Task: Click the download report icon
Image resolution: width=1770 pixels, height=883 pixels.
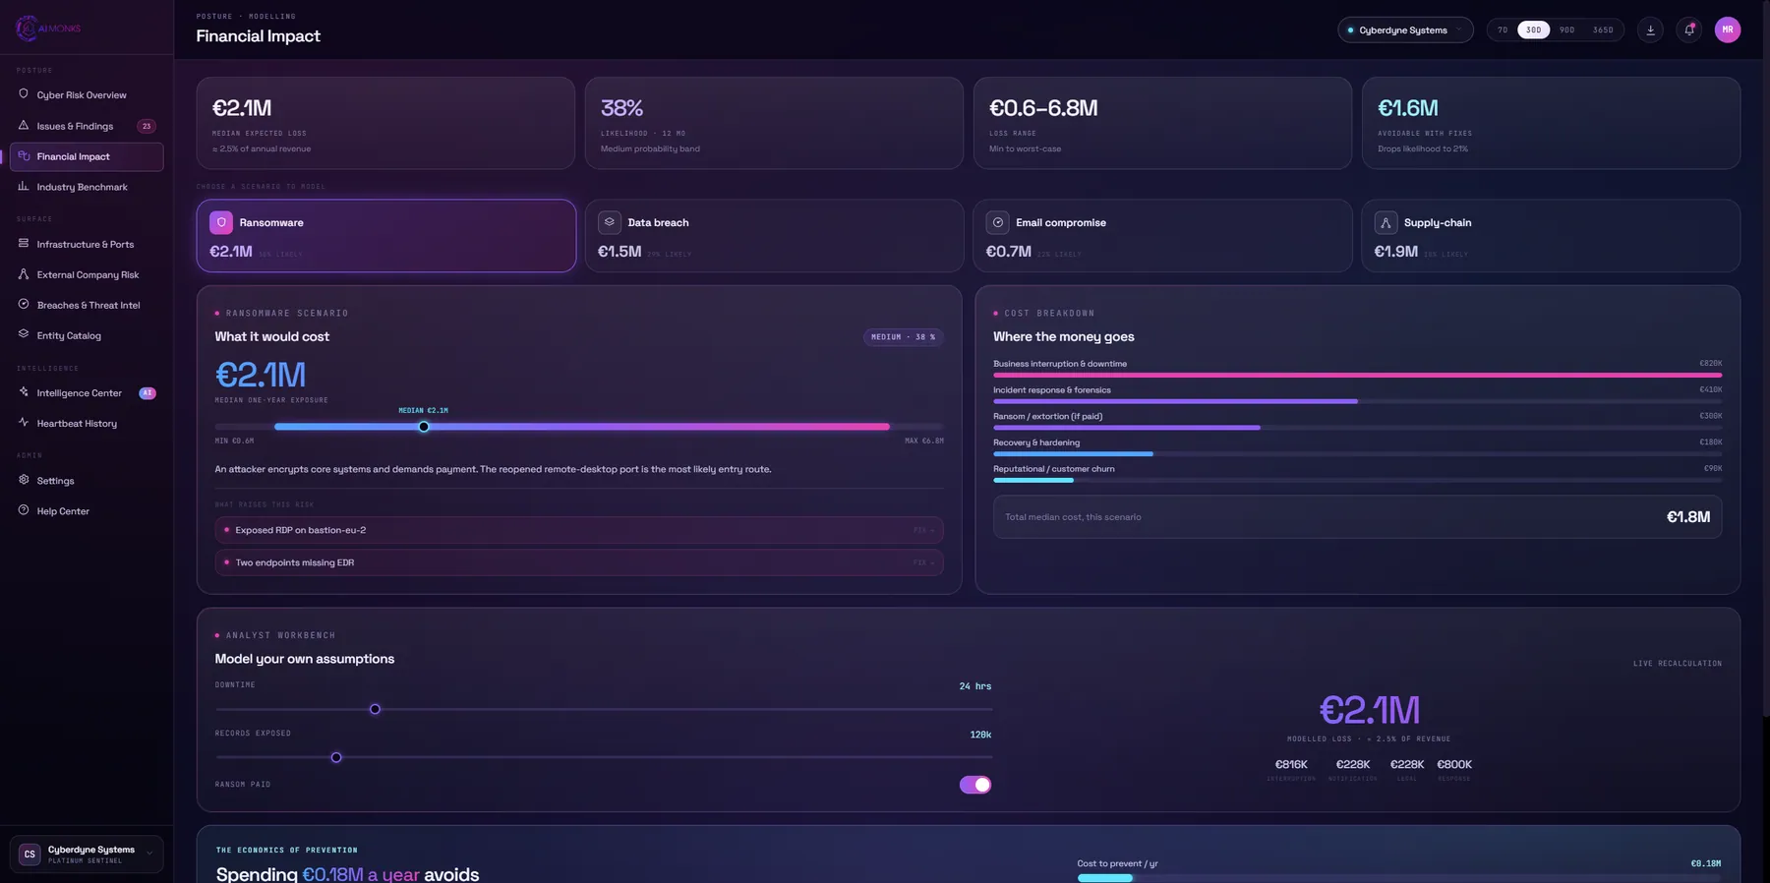Action: [x=1650, y=29]
